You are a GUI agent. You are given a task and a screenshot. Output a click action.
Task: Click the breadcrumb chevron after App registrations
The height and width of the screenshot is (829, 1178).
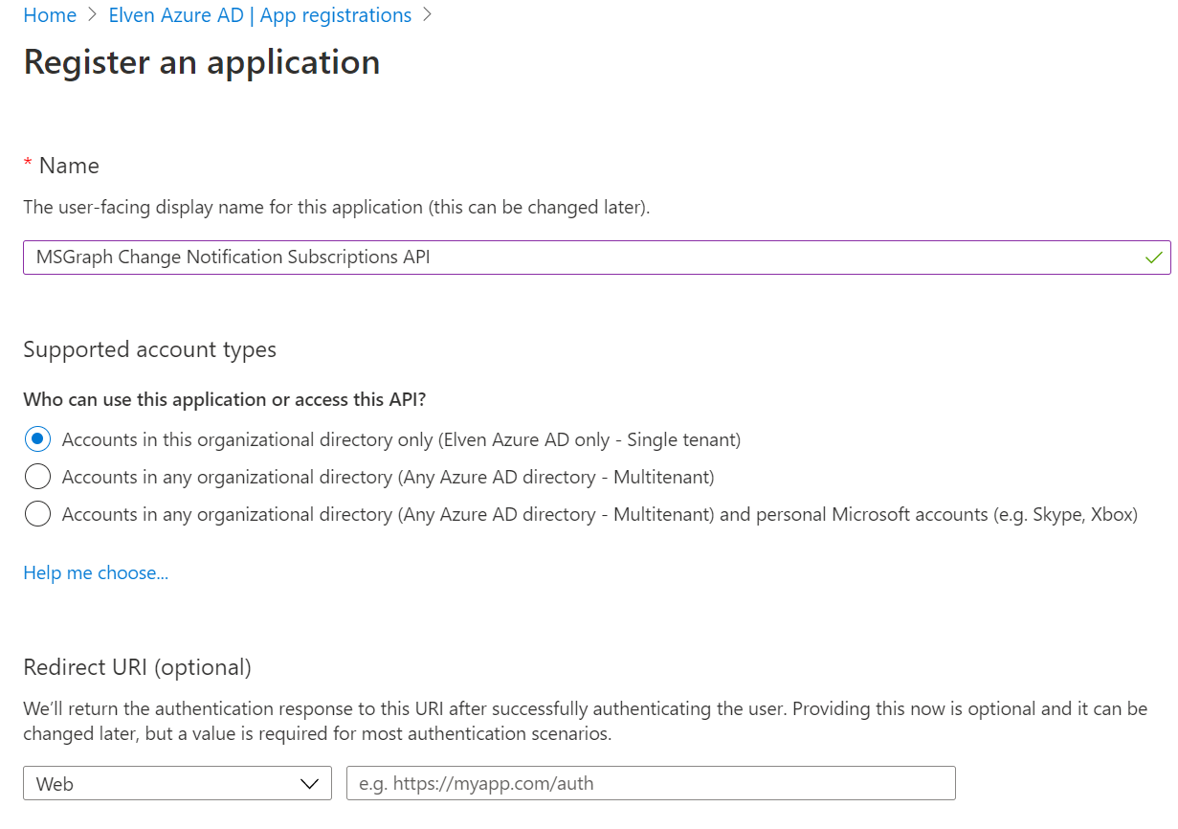tap(427, 15)
